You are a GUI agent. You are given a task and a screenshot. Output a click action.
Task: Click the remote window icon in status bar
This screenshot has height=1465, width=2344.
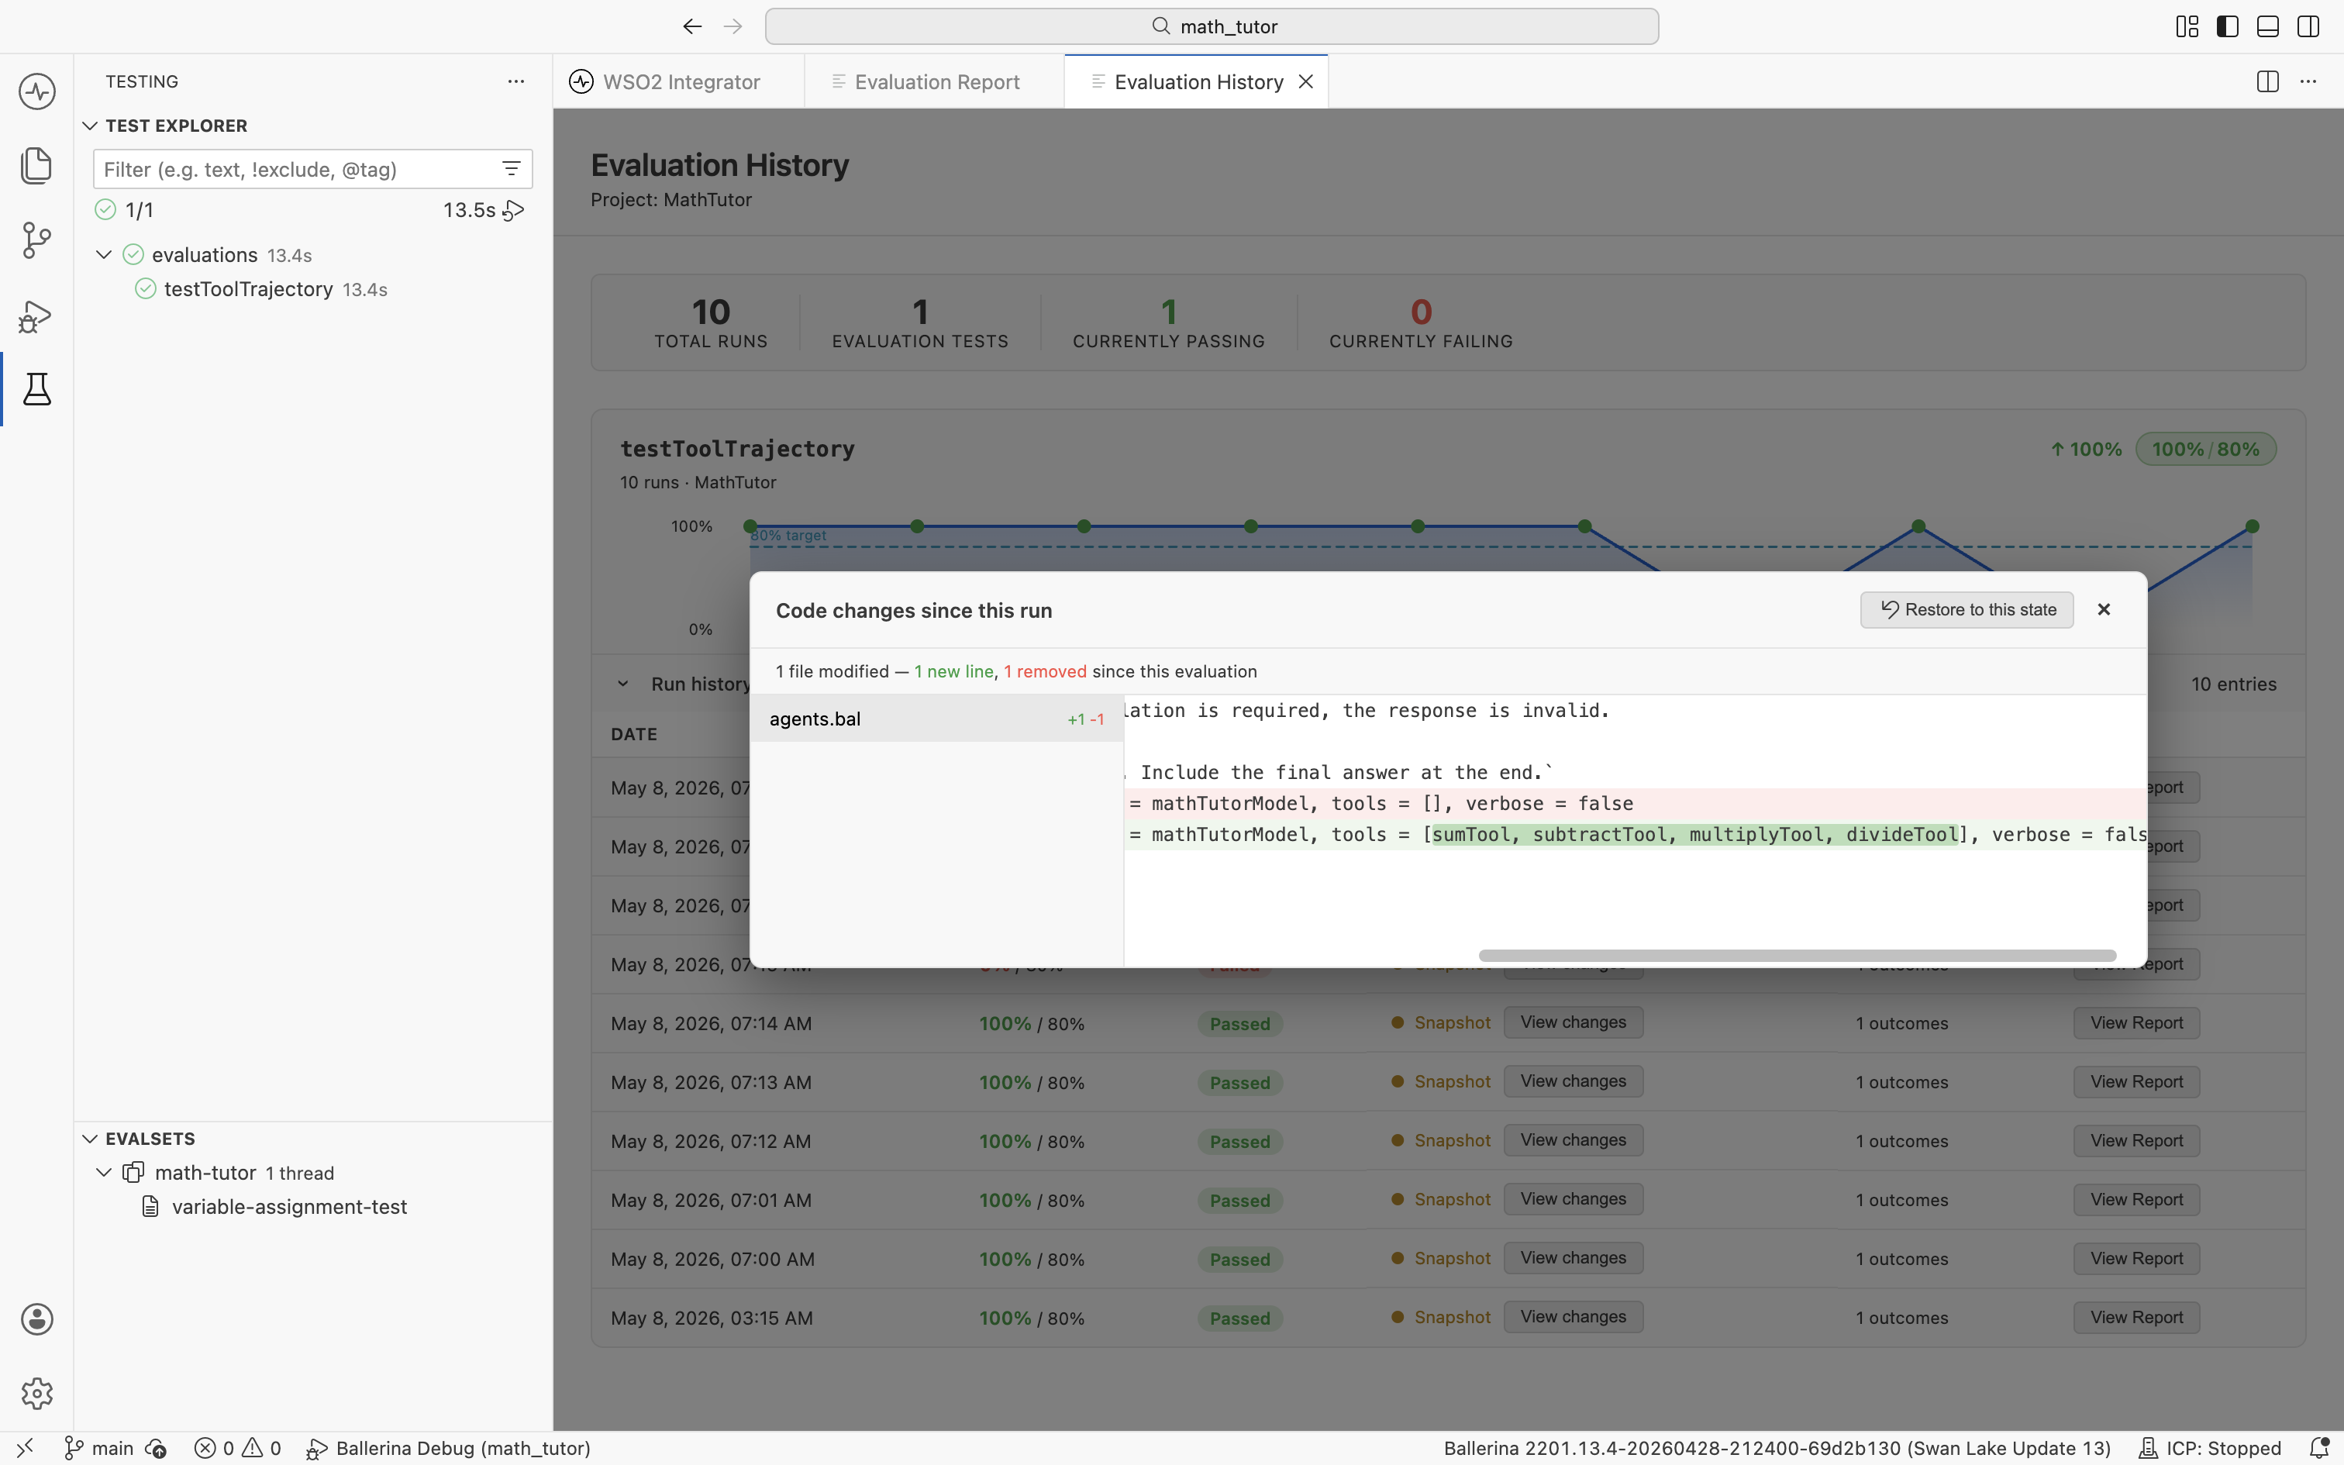pos(25,1448)
